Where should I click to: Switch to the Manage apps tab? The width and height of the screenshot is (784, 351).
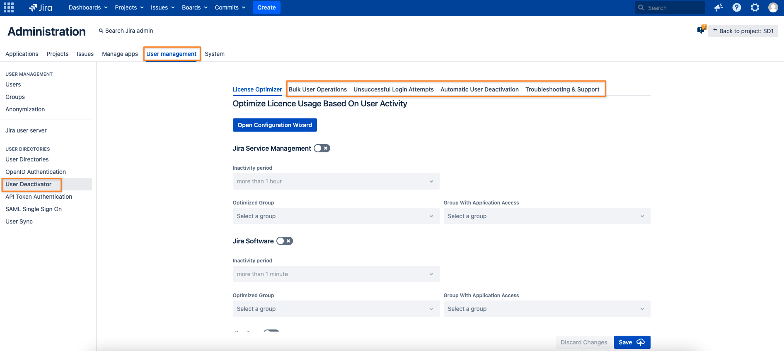tap(120, 54)
